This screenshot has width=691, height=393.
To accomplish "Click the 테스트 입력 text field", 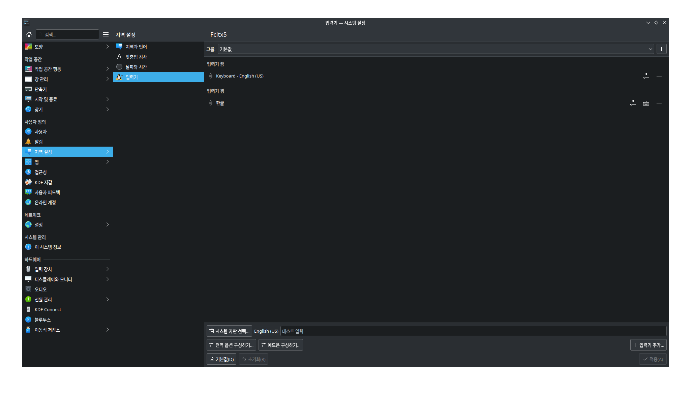I will (x=473, y=331).
